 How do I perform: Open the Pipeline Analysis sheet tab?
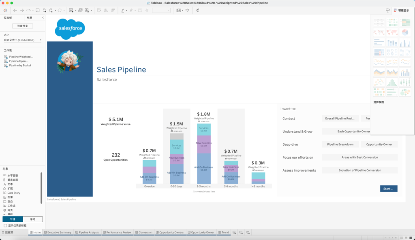87,232
